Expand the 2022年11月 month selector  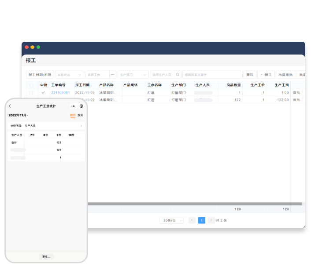click(x=18, y=115)
